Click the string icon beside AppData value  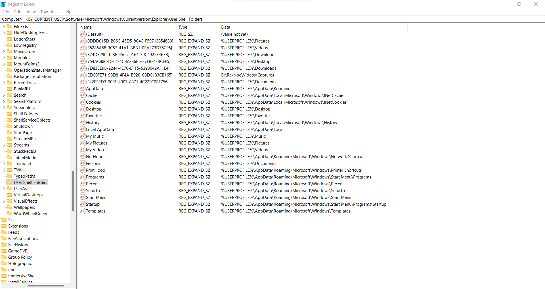[x=83, y=88]
